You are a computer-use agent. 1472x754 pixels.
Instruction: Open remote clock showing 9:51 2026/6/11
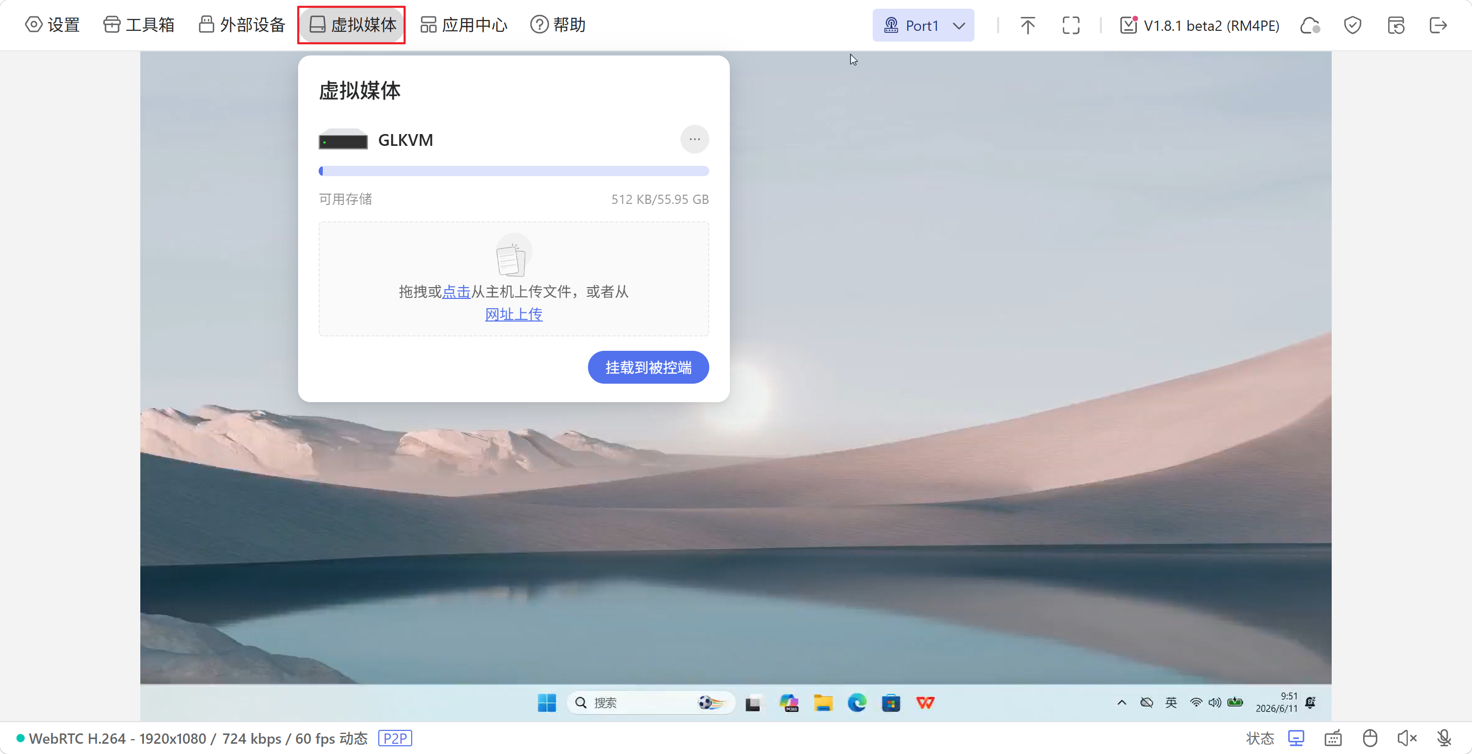1277,702
